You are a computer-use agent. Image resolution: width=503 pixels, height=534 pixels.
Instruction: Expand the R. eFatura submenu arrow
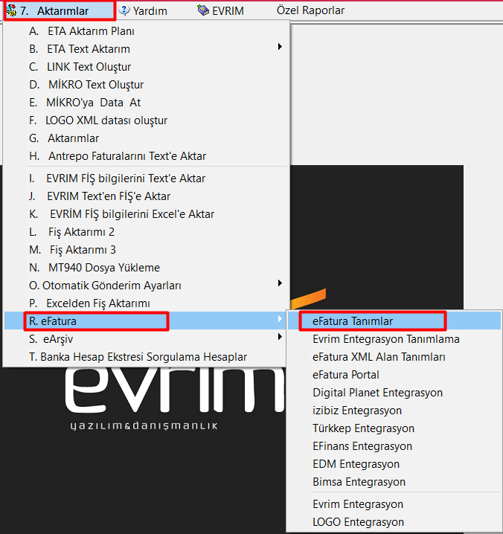tap(280, 319)
